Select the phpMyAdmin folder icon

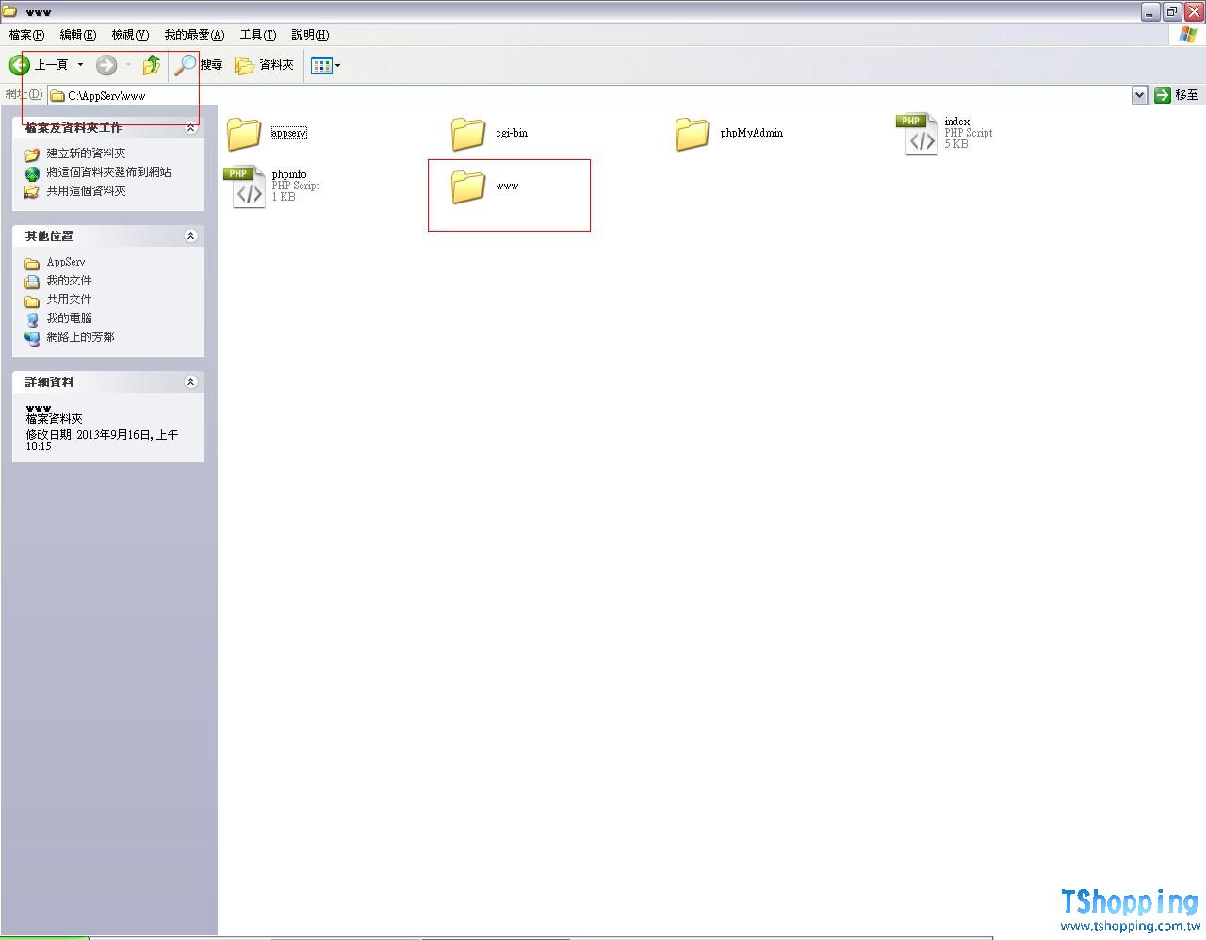click(x=693, y=134)
